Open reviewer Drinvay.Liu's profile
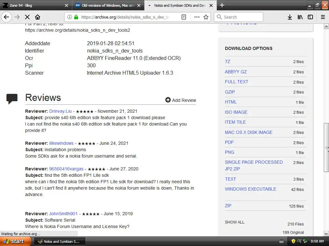The width and height of the screenshot is (329, 246). tap(60, 111)
